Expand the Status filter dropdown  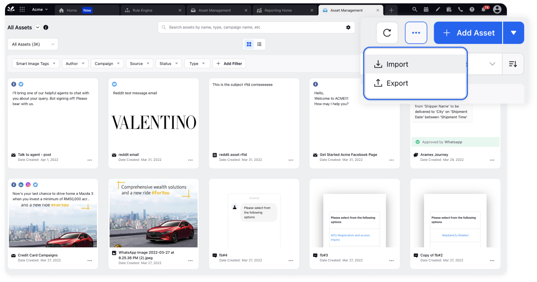tap(169, 64)
